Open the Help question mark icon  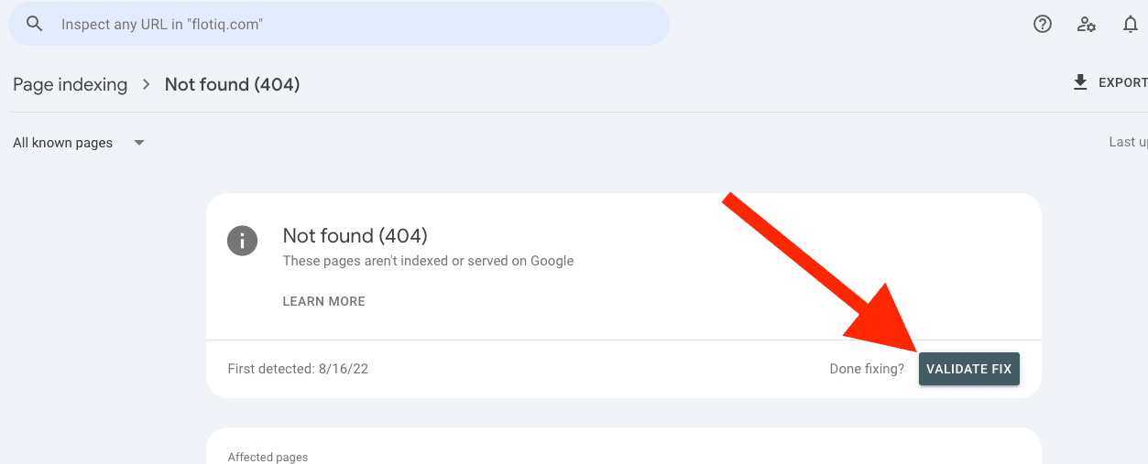[x=1043, y=25]
